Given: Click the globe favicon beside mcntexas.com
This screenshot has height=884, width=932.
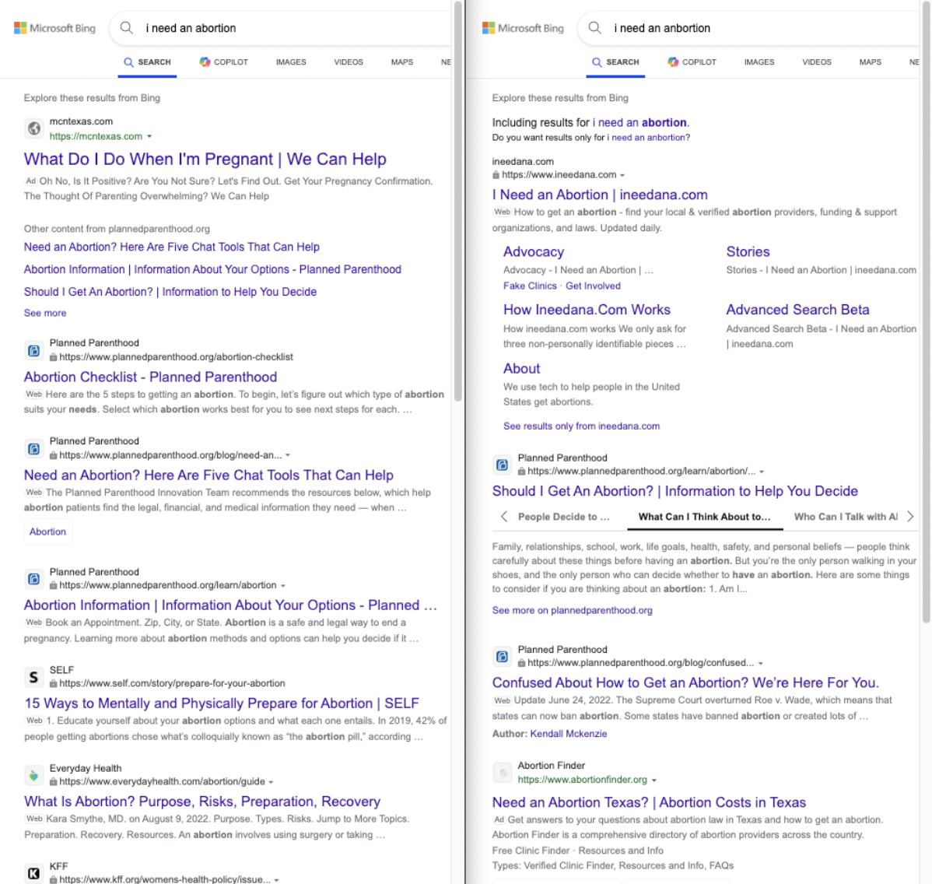Looking at the screenshot, I should coord(34,128).
